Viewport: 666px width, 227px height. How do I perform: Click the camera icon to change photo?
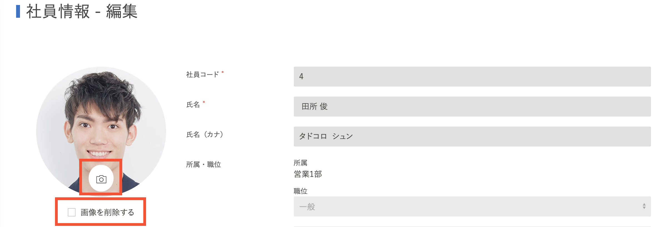(101, 178)
